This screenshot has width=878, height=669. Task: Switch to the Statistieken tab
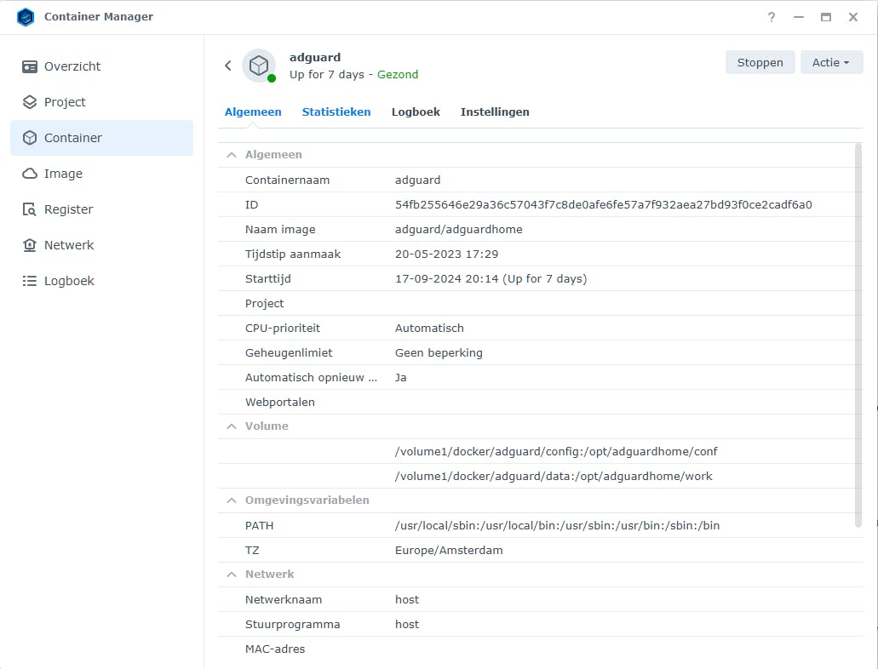pyautogui.click(x=336, y=111)
